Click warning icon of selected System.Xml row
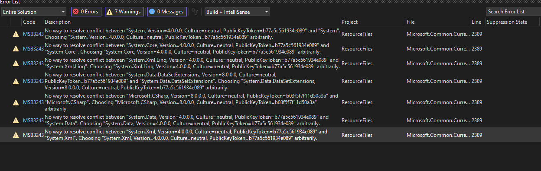The height and width of the screenshot is (171, 541). [x=16, y=135]
